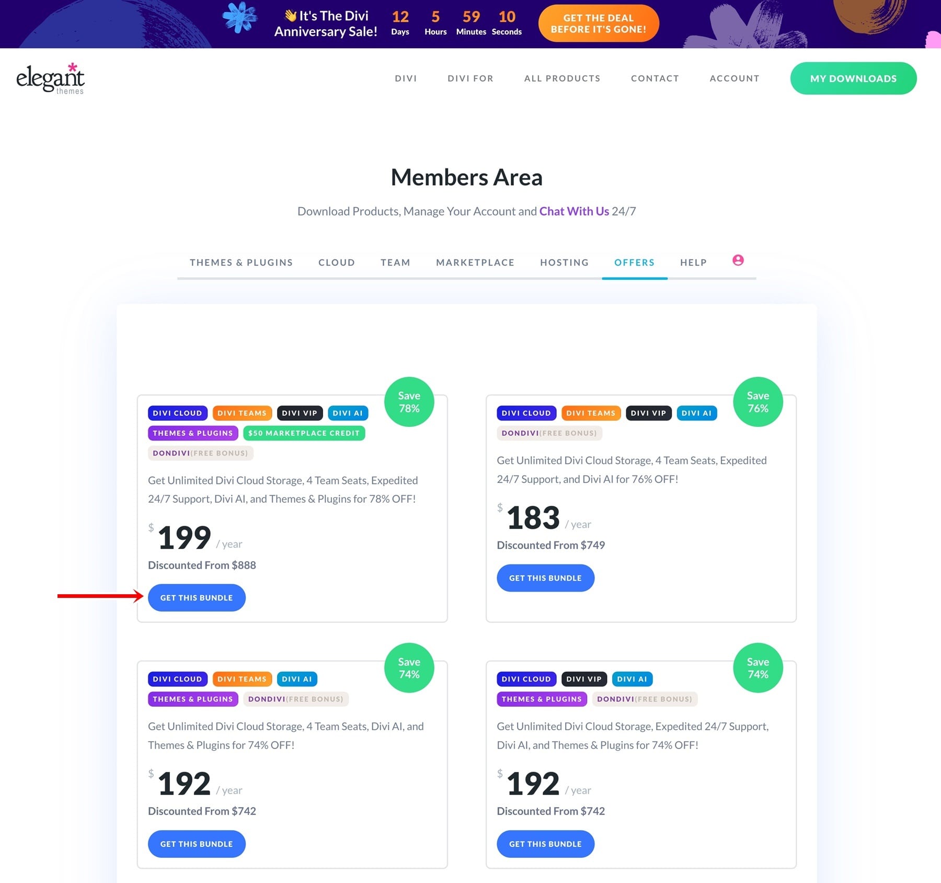Viewport: 941px width, 883px height.
Task: Open the Team tab
Action: pyautogui.click(x=395, y=263)
